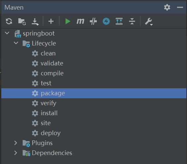The image size is (187, 164).
Task: Select the site lifecycle phase
Action: tap(46, 123)
